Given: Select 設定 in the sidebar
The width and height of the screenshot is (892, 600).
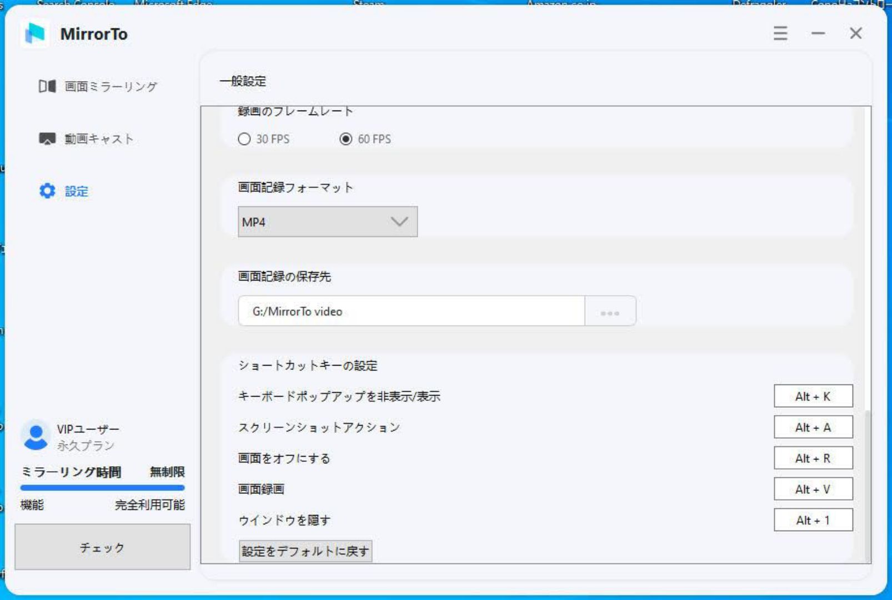Looking at the screenshot, I should click(77, 191).
